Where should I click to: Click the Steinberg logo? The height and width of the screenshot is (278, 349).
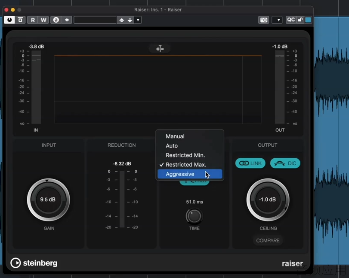[x=34, y=263]
